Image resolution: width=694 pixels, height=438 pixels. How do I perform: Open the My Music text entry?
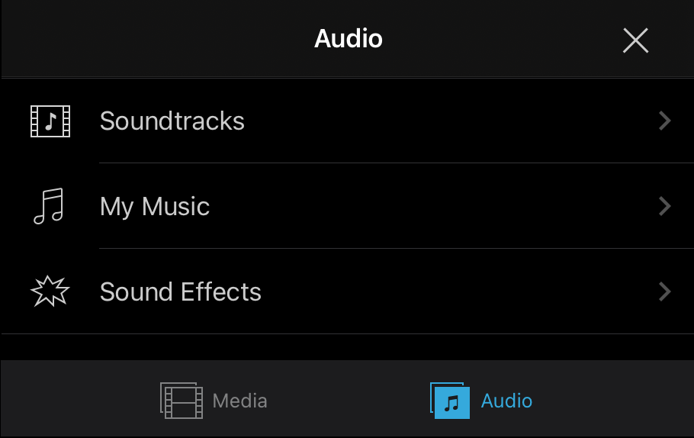155,207
